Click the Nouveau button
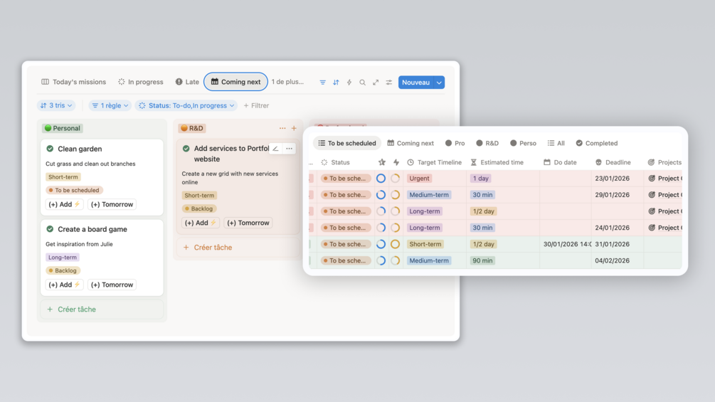This screenshot has height=402, width=715. pos(416,83)
